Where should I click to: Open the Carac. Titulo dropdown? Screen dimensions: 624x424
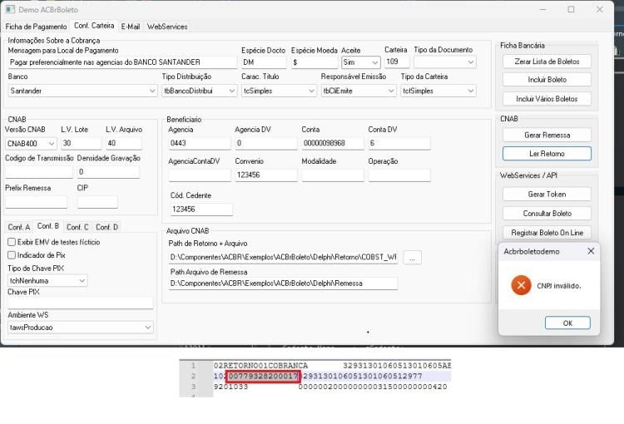click(312, 91)
